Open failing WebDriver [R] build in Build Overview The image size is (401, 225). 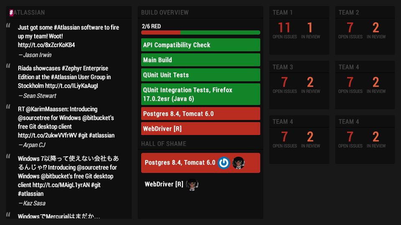[x=200, y=129]
